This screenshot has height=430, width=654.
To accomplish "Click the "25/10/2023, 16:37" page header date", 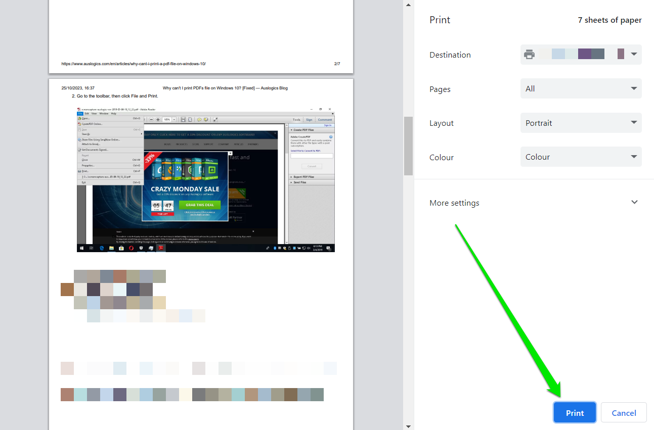I will point(78,88).
